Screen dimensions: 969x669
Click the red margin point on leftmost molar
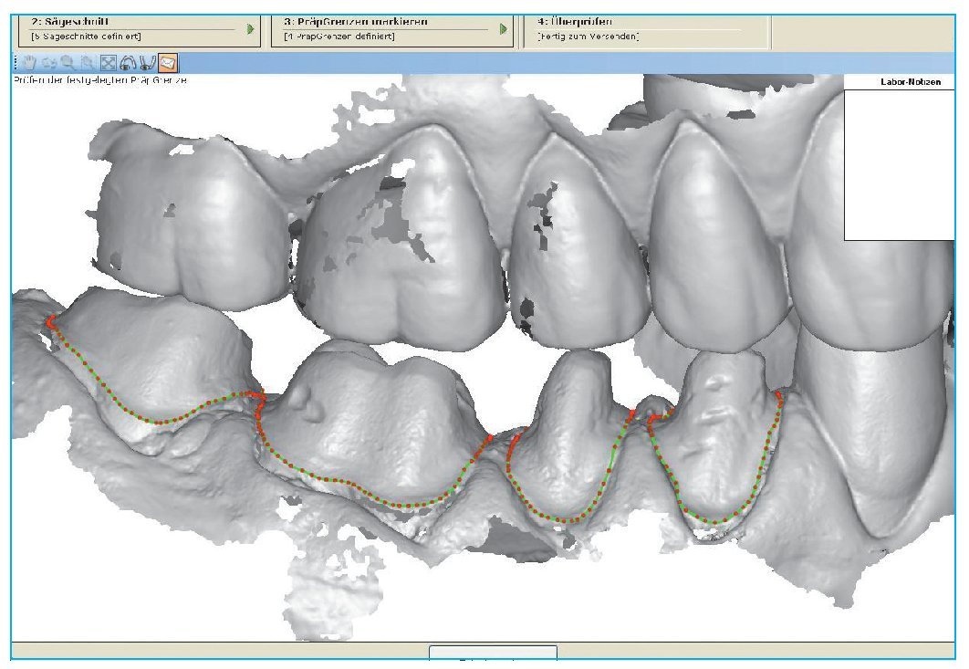pos(52,320)
